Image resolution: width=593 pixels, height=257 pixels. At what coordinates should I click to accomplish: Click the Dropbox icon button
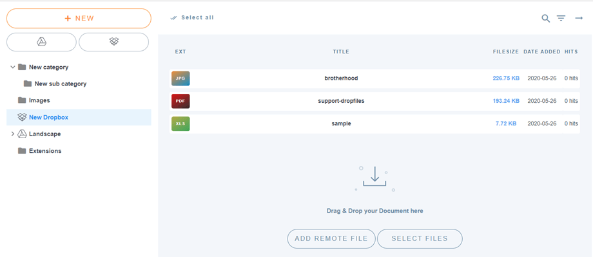pos(114,42)
